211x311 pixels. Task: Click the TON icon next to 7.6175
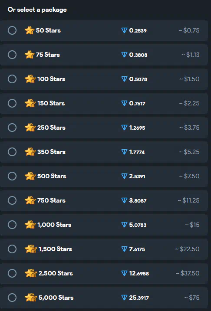click(124, 249)
